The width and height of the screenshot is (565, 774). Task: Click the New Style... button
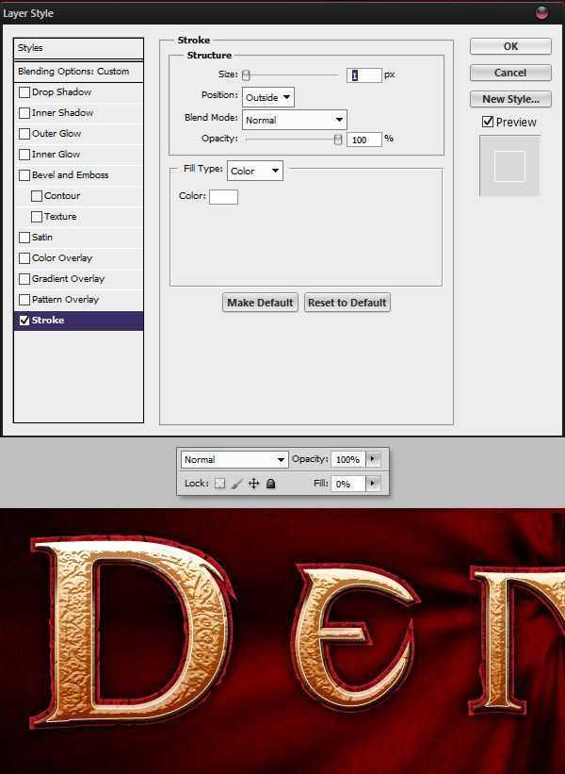pos(510,99)
